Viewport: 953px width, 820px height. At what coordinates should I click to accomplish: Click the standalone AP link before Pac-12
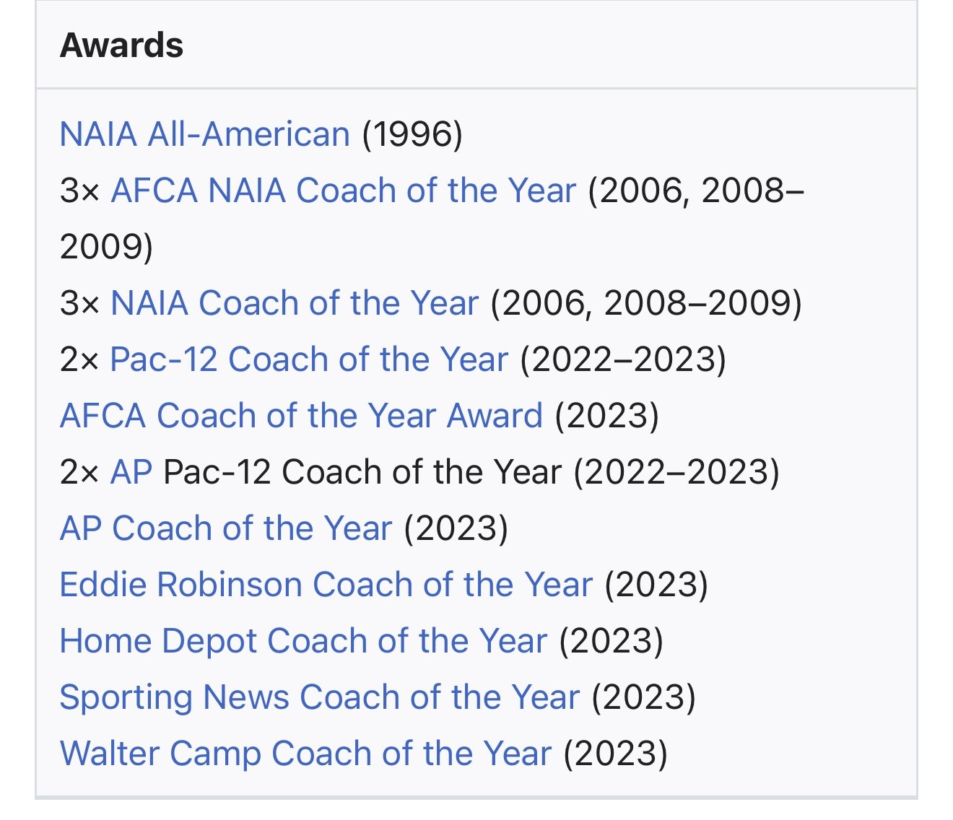[x=131, y=472]
